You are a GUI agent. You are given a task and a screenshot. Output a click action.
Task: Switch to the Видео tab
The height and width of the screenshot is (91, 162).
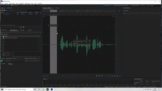(x=10, y=63)
